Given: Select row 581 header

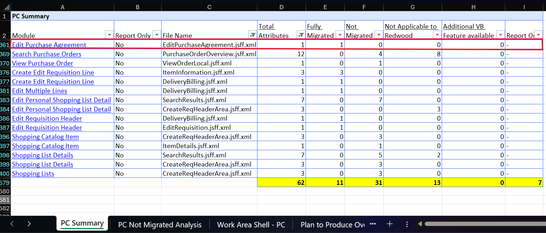Looking at the screenshot, I should pos(5,200).
